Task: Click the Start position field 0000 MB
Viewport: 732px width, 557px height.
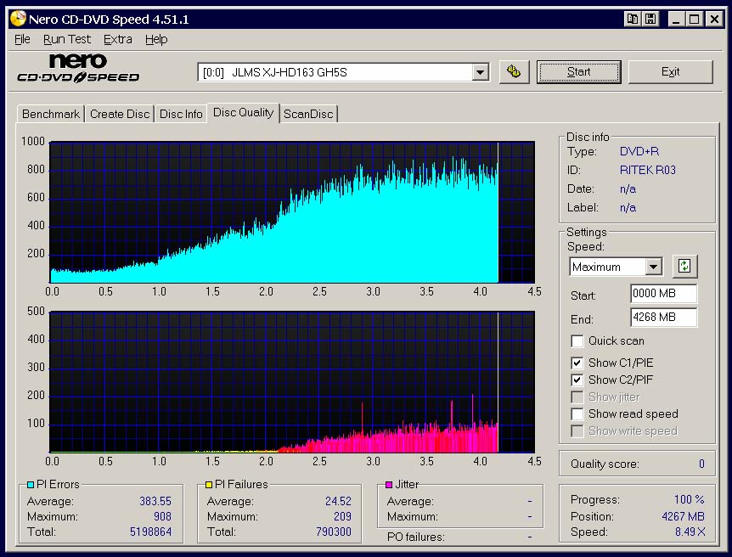Action: (x=664, y=294)
